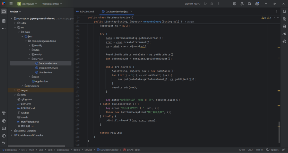This screenshot has height=153, width=288.
Task: Expand the .idea folder
Action: pos(15,23)
